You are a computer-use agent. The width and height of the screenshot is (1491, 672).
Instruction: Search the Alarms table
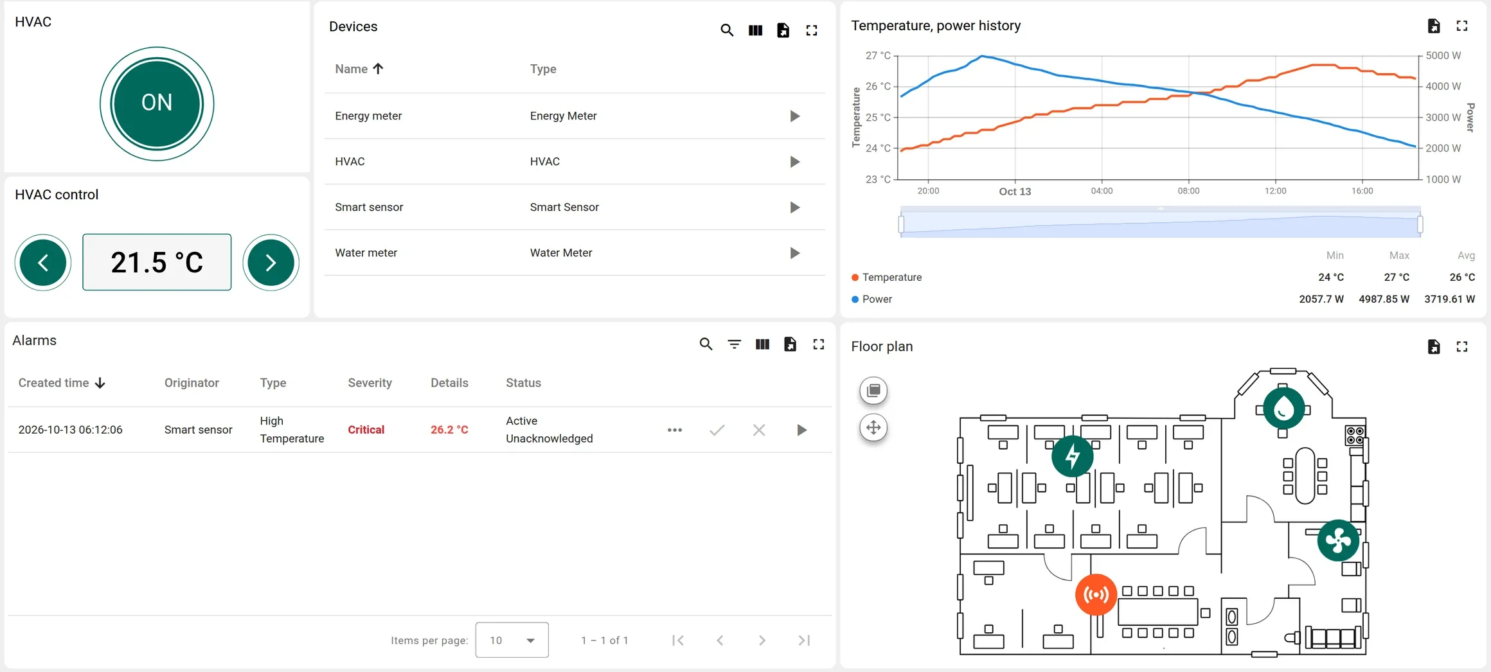click(706, 344)
